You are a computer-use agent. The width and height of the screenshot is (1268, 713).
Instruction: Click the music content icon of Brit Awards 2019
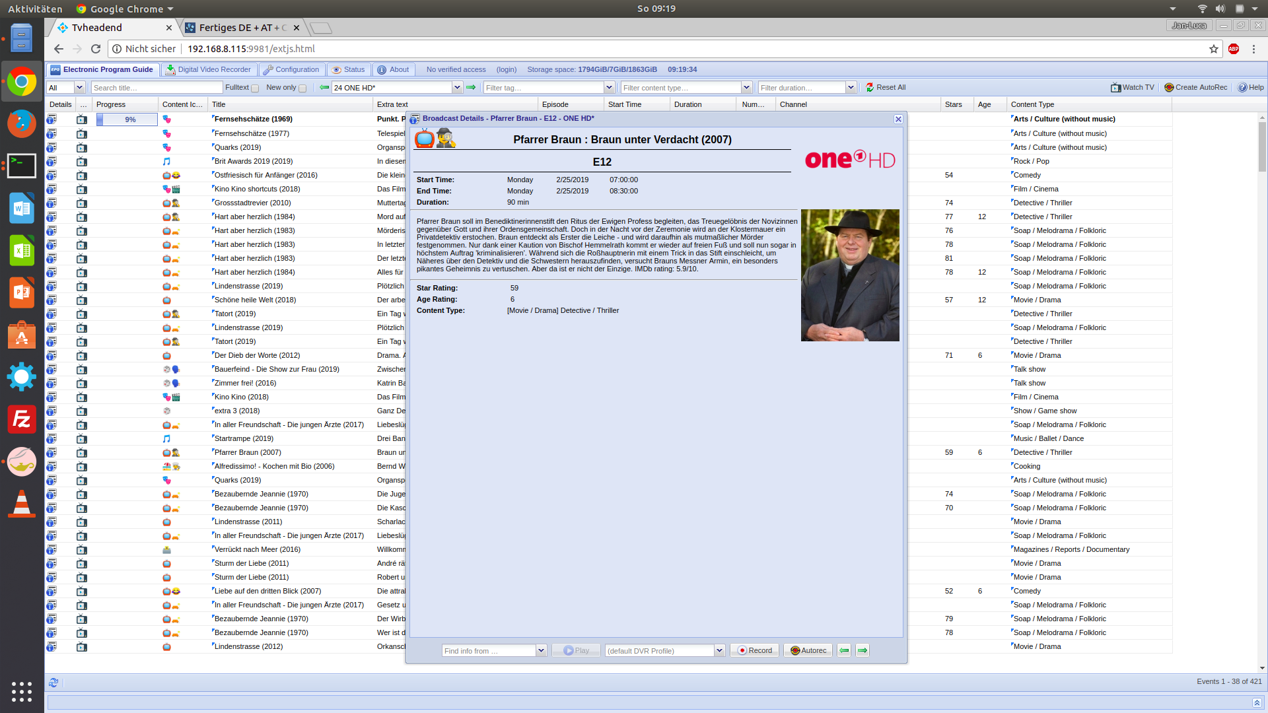click(x=166, y=161)
